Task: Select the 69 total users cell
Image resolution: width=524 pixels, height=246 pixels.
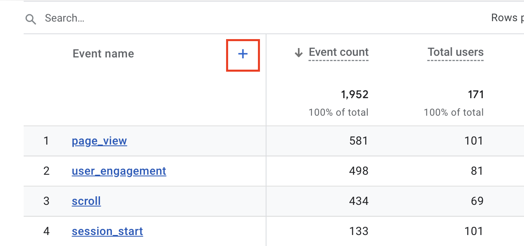Action: tap(477, 201)
